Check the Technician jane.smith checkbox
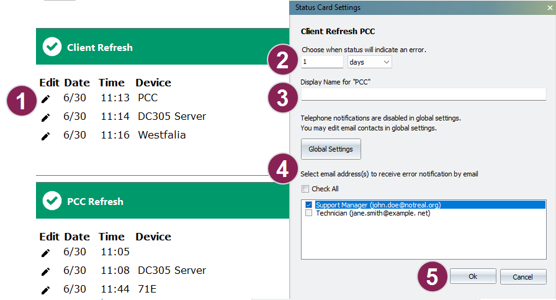This screenshot has height=300, width=556. (309, 213)
